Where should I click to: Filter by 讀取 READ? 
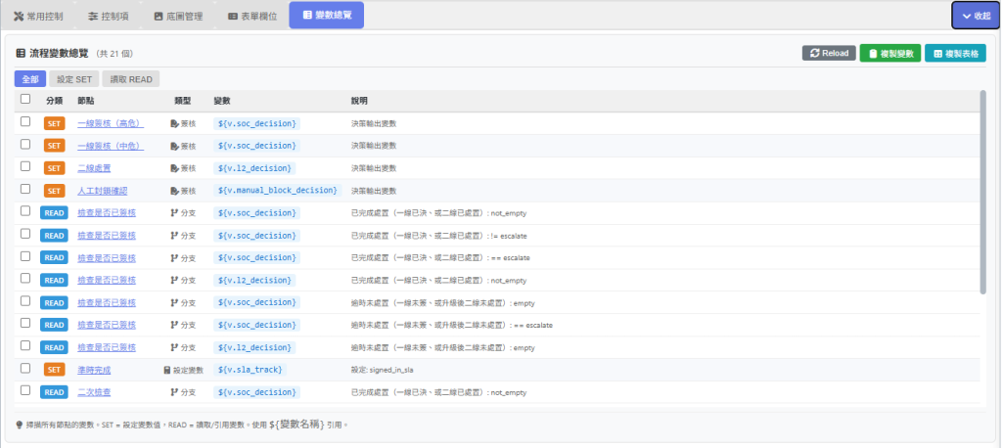(131, 79)
